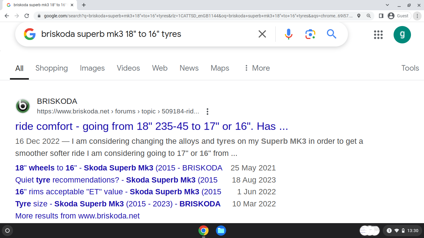Focus the Google search box text
424x238 pixels.
tap(111, 34)
